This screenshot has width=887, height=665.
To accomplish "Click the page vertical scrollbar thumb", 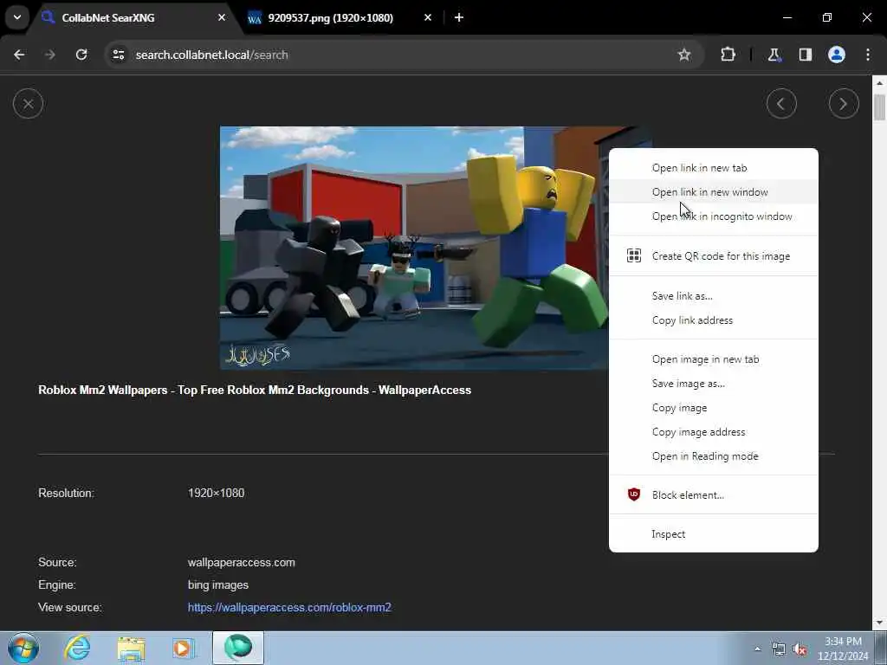I will point(879,107).
